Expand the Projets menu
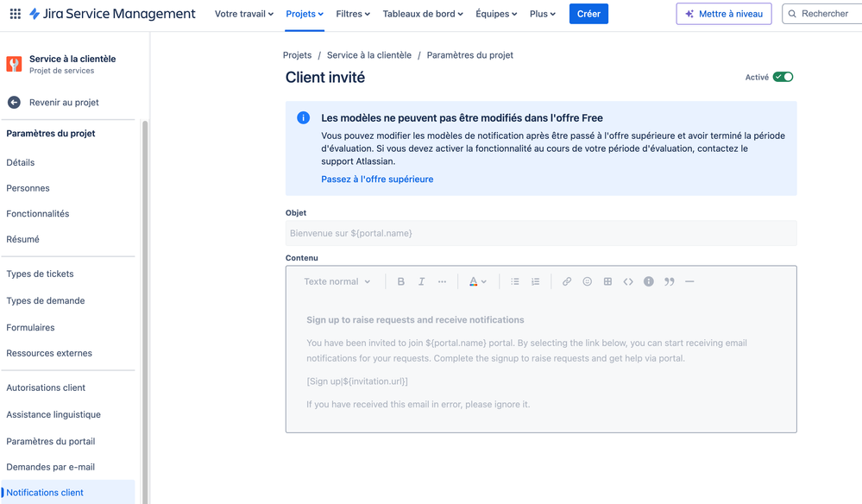The image size is (862, 504). tap(305, 14)
